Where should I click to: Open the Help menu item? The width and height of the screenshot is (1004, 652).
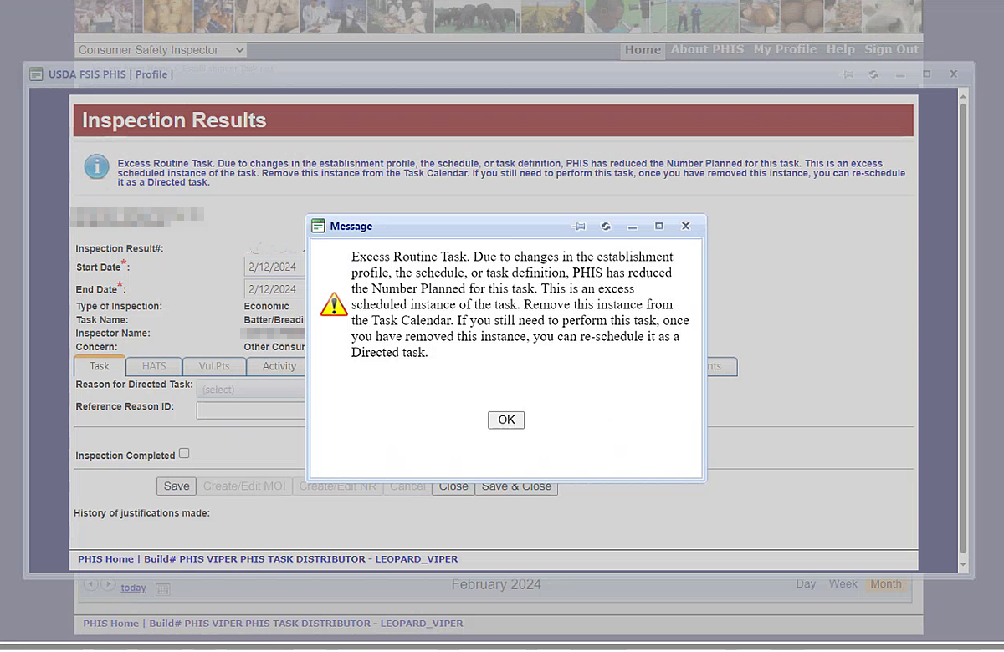[x=840, y=49]
